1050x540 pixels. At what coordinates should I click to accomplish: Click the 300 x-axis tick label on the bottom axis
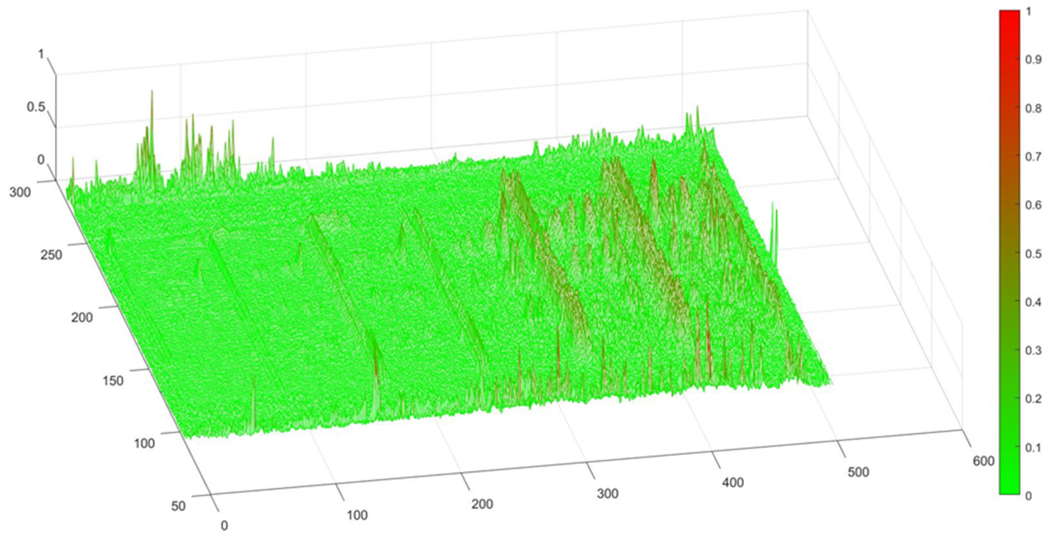click(607, 494)
